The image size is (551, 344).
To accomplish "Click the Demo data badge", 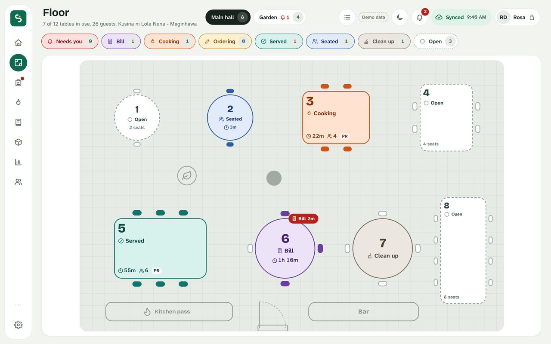I will [x=373, y=17].
